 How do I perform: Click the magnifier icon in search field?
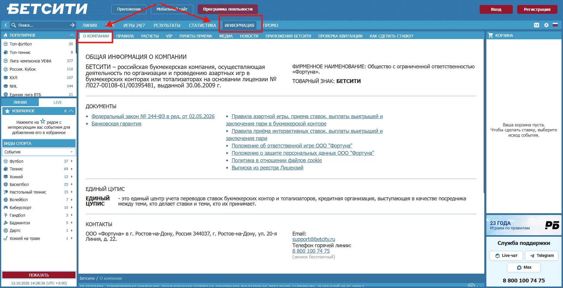click(14, 25)
